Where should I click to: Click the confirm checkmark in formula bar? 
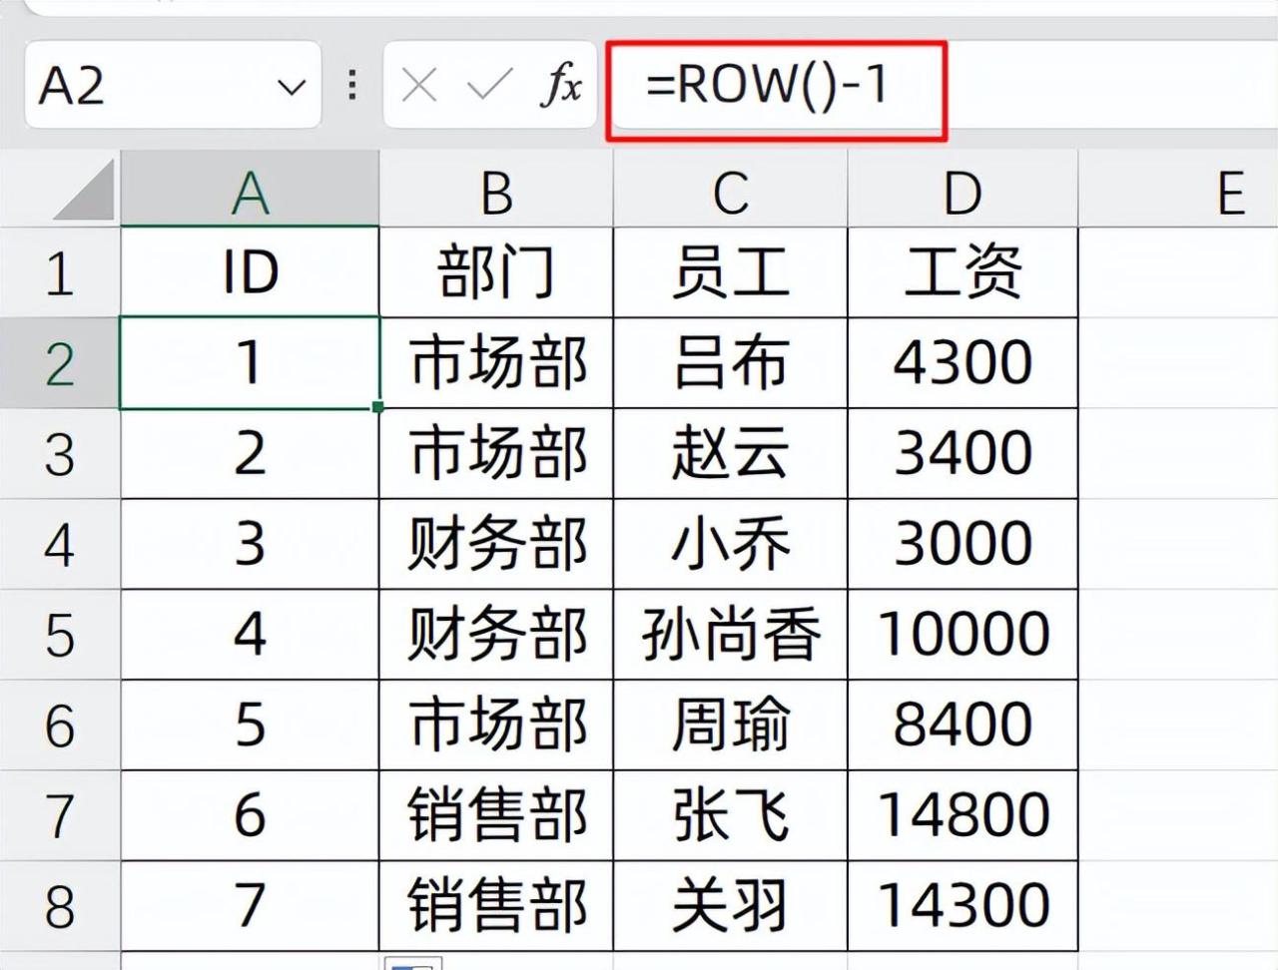pos(489,86)
